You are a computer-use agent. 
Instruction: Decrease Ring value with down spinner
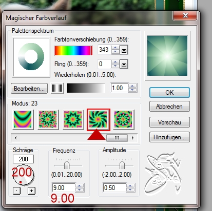(115, 66)
